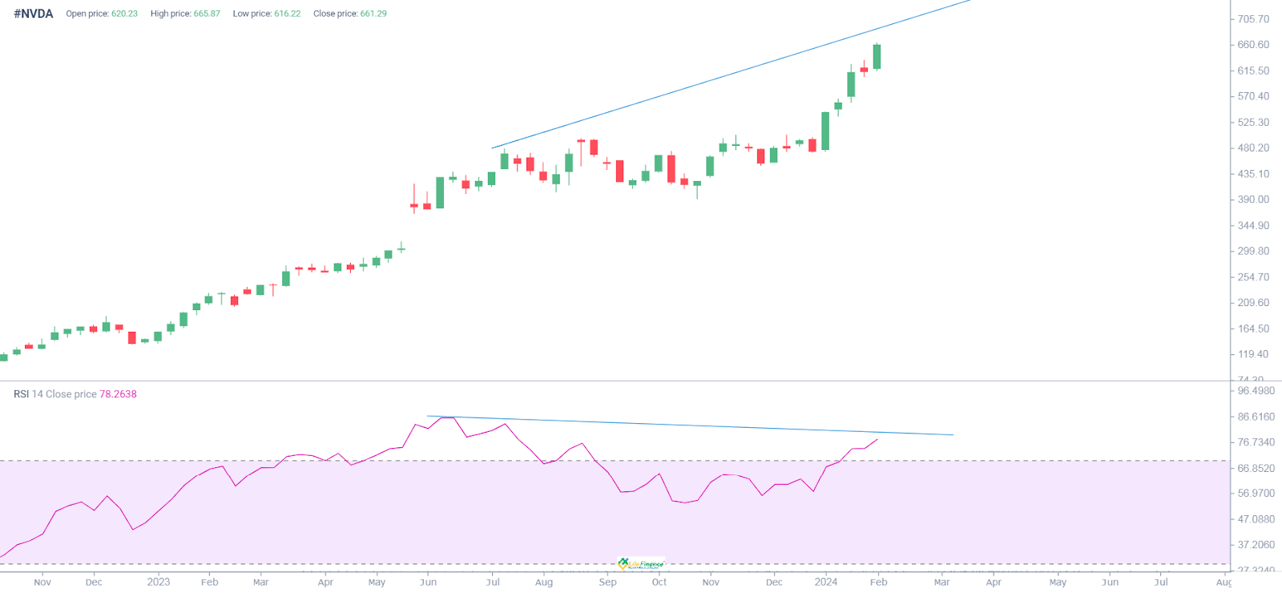Click the 435.10 price axis label
This screenshot has height=593, width=1282.
[x=1253, y=174]
